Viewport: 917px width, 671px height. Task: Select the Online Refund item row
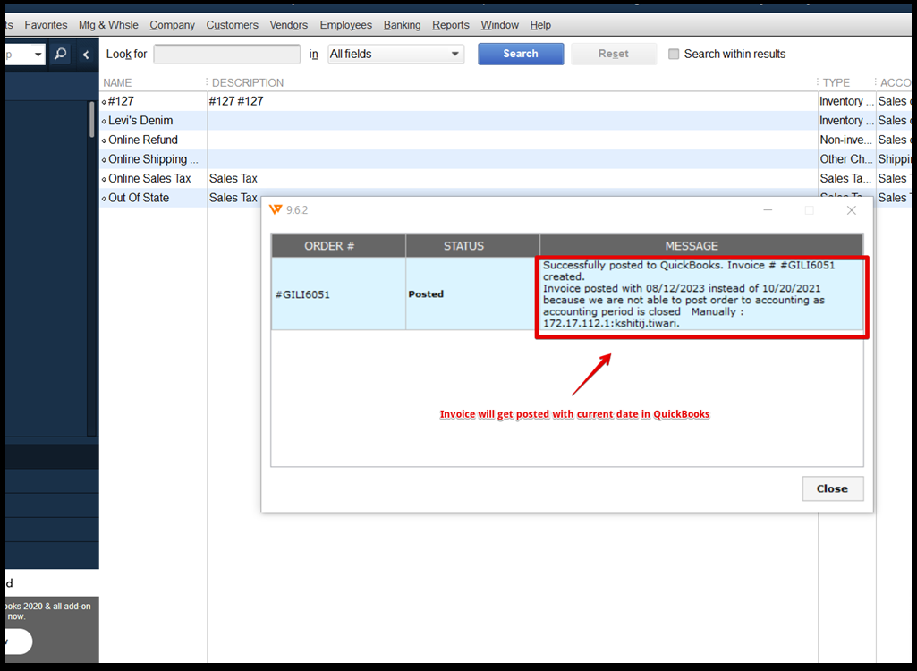[x=143, y=140]
